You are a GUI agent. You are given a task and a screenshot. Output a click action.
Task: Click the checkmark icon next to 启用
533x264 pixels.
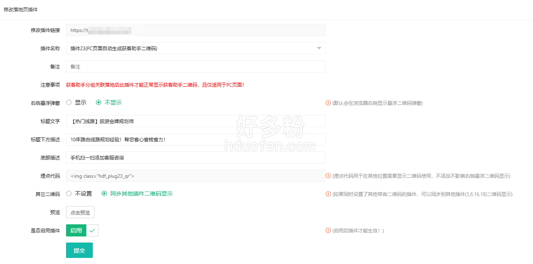pos(92,230)
